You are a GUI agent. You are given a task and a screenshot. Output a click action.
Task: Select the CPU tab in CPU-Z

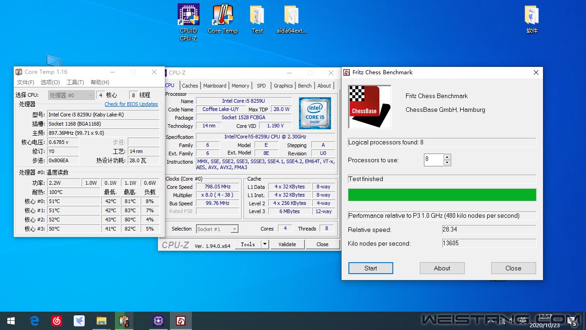170,85
